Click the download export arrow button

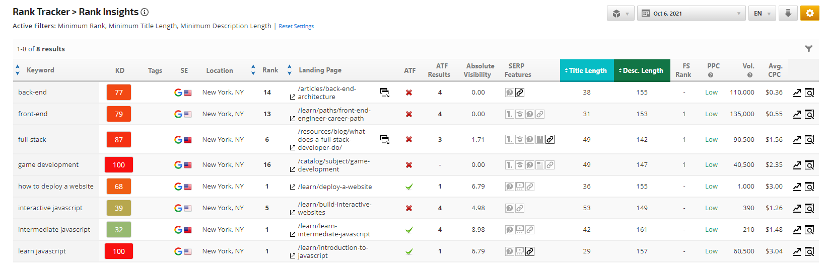coord(788,14)
